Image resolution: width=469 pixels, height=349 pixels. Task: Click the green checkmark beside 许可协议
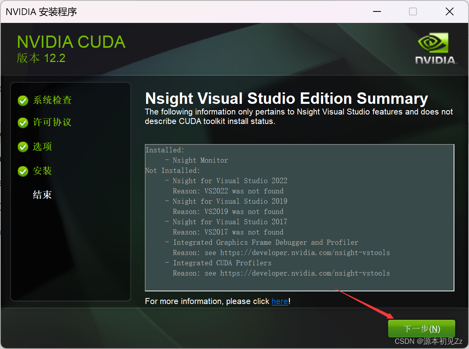pyautogui.click(x=23, y=123)
